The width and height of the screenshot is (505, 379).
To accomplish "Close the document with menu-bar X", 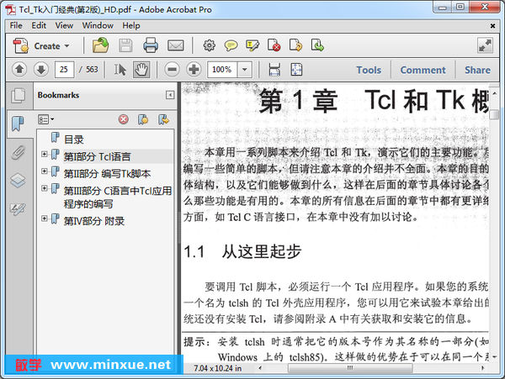I will tap(492, 26).
